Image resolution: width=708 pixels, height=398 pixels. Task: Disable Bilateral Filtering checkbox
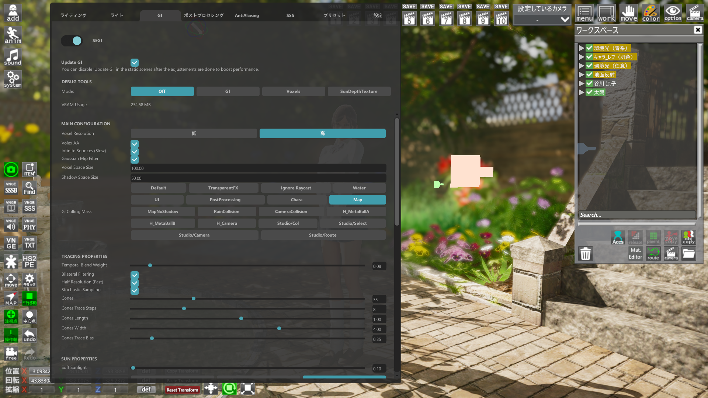tap(135, 275)
